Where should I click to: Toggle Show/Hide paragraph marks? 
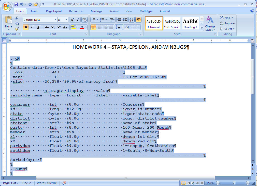[138, 20]
